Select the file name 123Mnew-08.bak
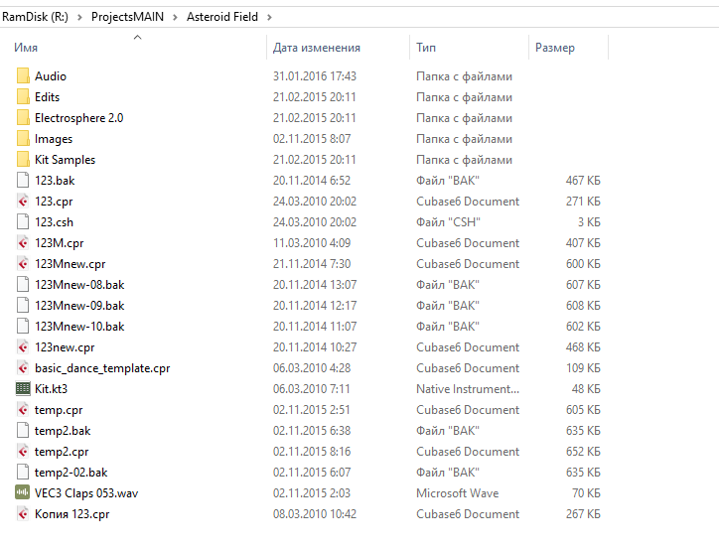719x548 pixels. click(x=79, y=285)
